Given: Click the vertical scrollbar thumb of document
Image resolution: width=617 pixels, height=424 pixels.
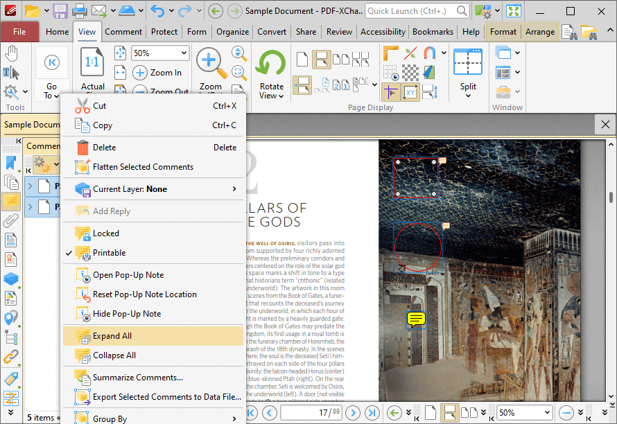Looking at the screenshot, I should point(611,197).
